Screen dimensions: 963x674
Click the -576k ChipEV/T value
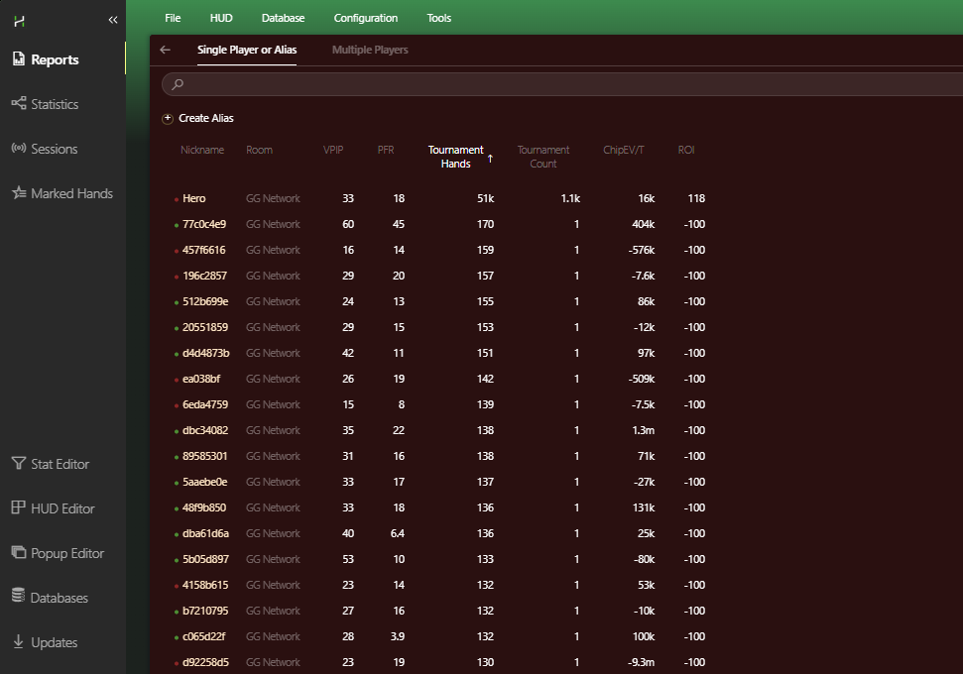point(642,250)
